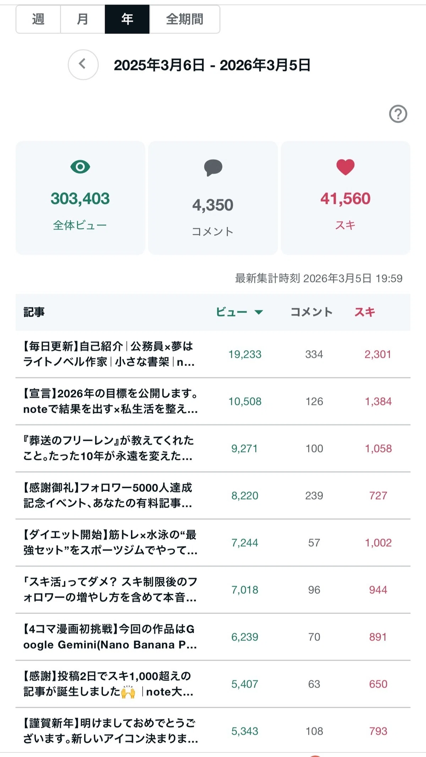Click the red heart likes icon
Screen dimensions: 426x757
tap(345, 167)
